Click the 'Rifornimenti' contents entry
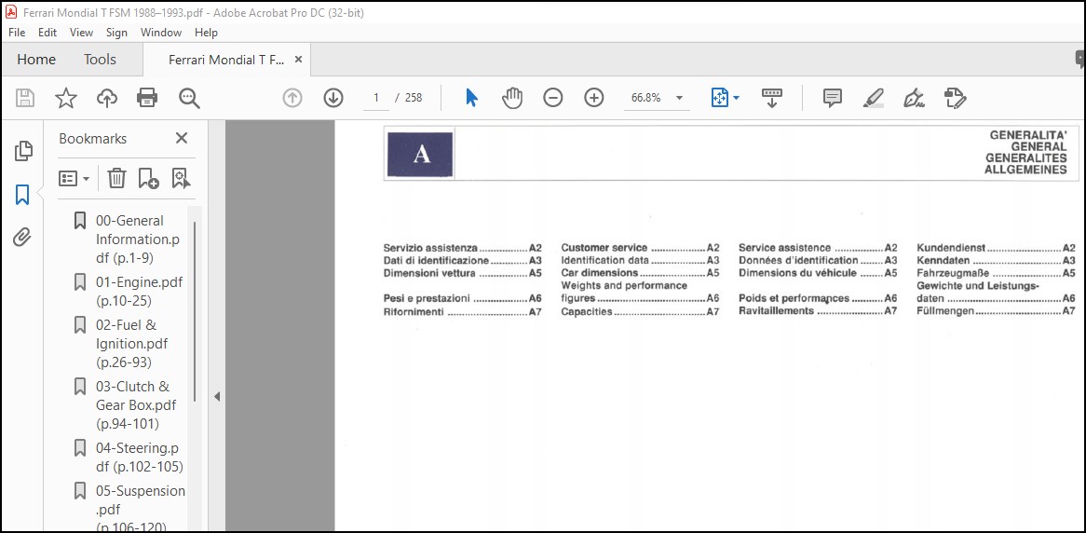 point(463,312)
